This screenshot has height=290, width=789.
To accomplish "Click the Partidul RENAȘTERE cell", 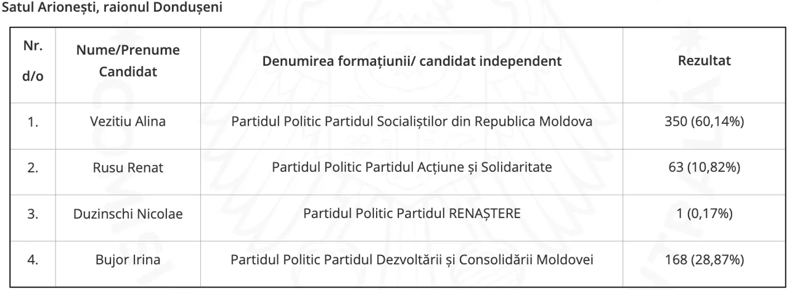I will [411, 214].
